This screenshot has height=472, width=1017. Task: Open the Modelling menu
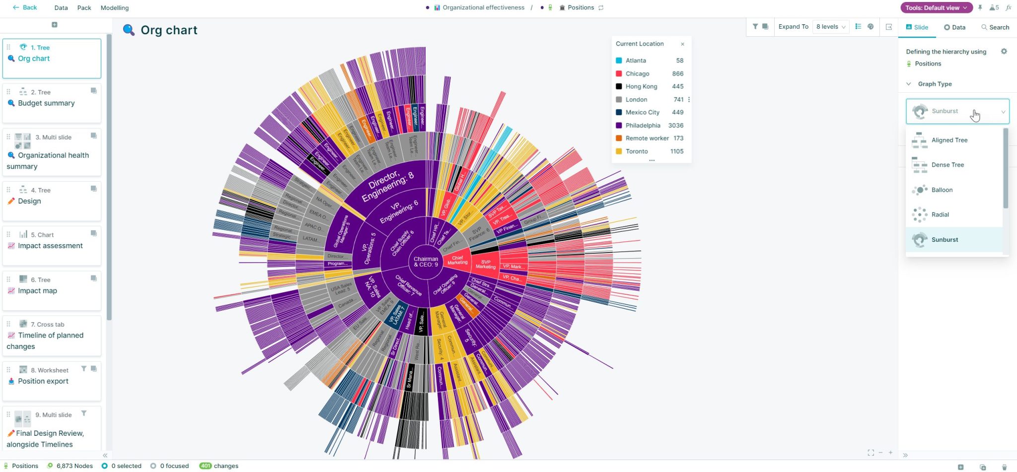point(114,7)
